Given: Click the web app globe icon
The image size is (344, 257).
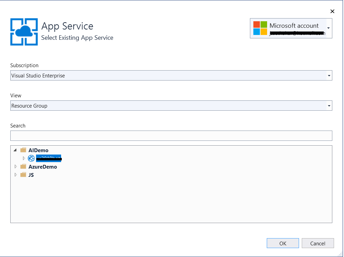Looking at the screenshot, I should point(31,158).
